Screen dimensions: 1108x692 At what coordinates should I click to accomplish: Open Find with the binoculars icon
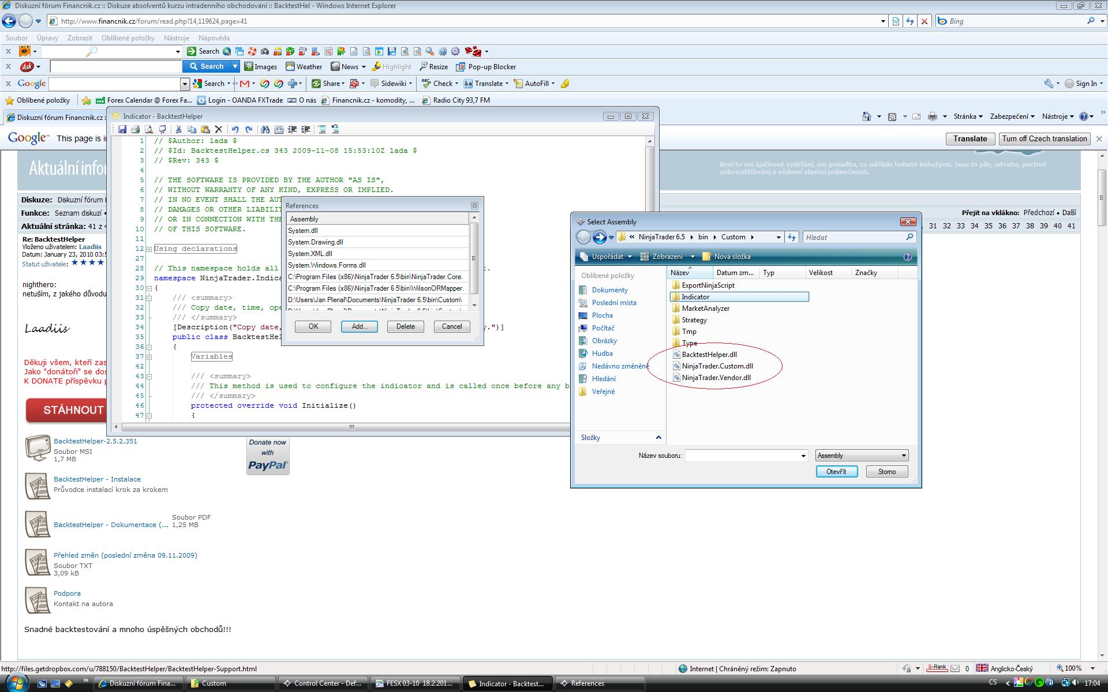tap(265, 130)
